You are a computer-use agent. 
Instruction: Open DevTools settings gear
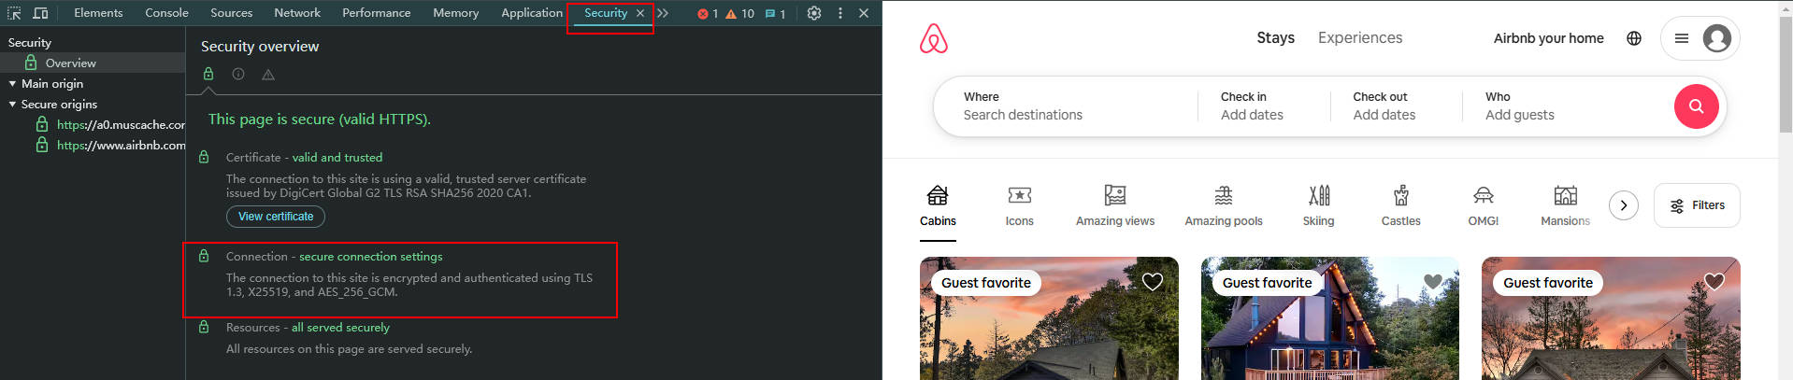click(814, 13)
